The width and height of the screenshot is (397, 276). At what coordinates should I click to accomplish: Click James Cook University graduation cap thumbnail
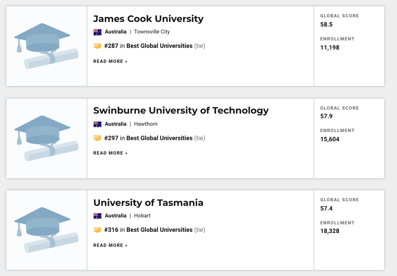click(47, 46)
